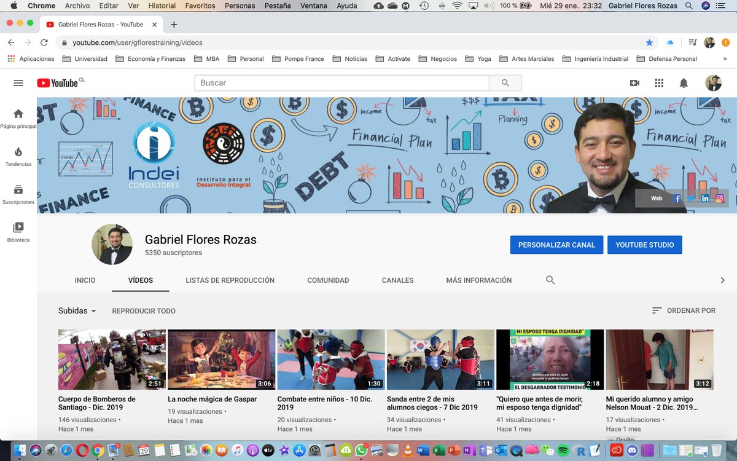The width and height of the screenshot is (737, 461).
Task: Go back to previous page
Action: point(11,42)
